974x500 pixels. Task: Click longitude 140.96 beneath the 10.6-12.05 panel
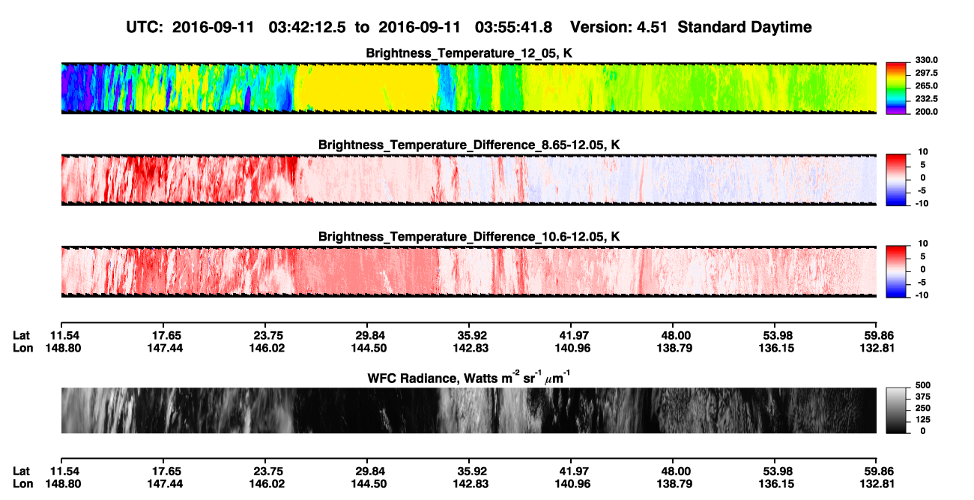(573, 347)
